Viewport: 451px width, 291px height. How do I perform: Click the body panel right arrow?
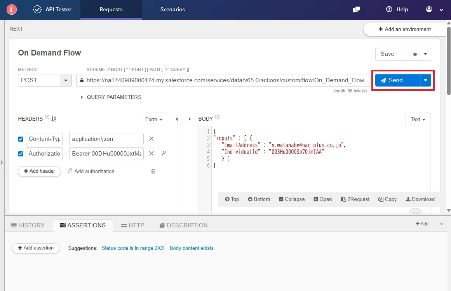[x=190, y=119]
